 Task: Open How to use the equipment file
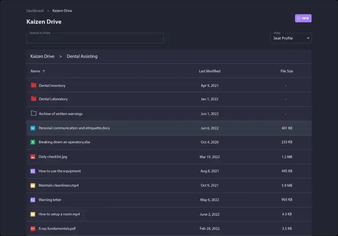click(x=60, y=171)
